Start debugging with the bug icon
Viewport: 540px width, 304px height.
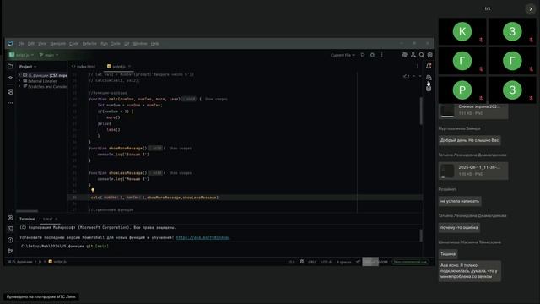tap(372, 55)
